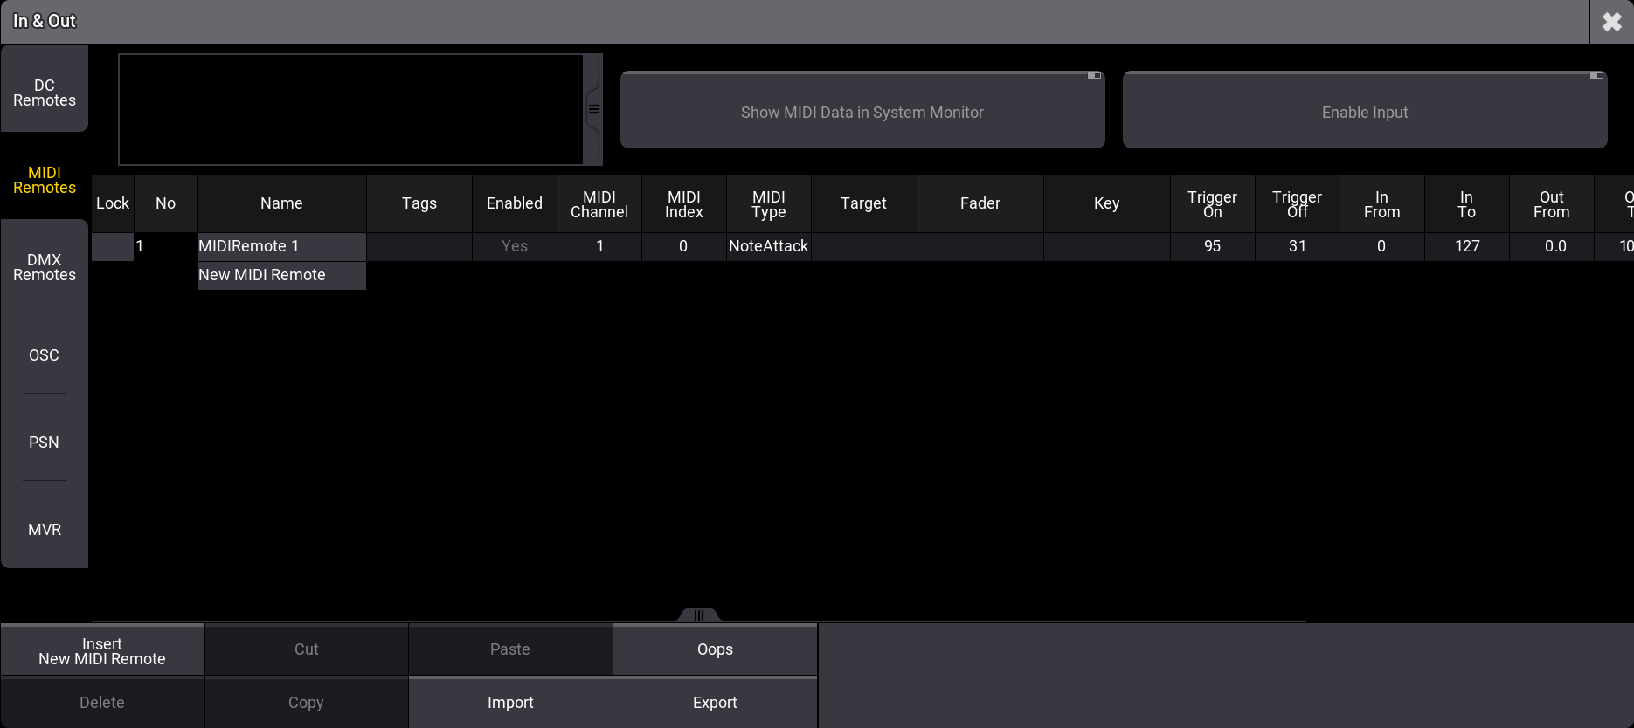Click the Lock cell of MIDIRemote 1
This screenshot has width=1634, height=728.
tap(113, 246)
